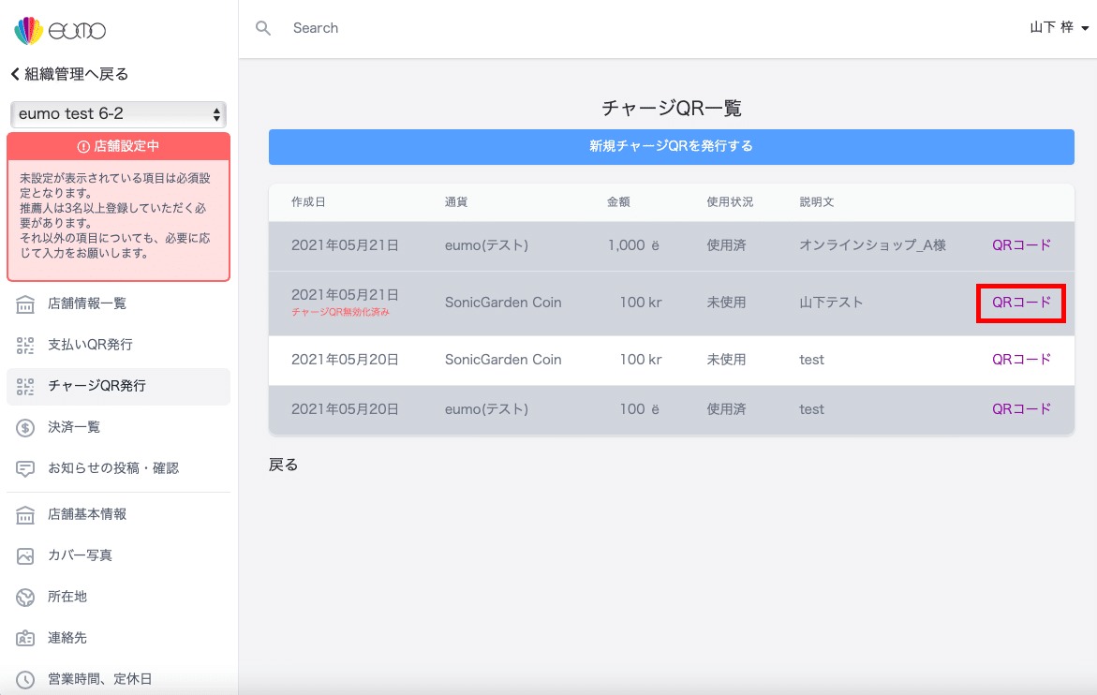The width and height of the screenshot is (1097, 695).
Task: Click the カバー写真 image icon
Action: [25, 555]
